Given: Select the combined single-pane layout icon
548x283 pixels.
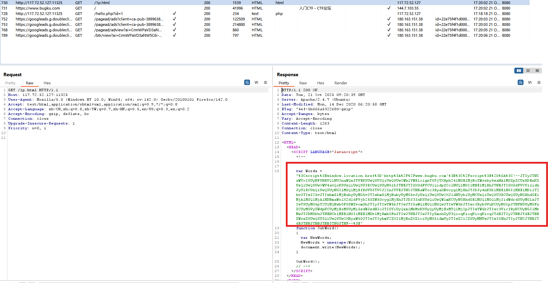Looking at the screenshot, I should click(537, 70).
